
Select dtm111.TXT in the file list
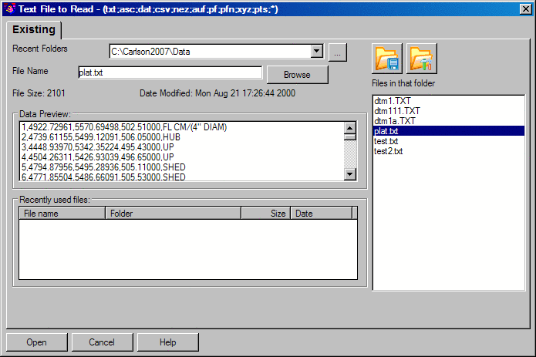(396, 111)
